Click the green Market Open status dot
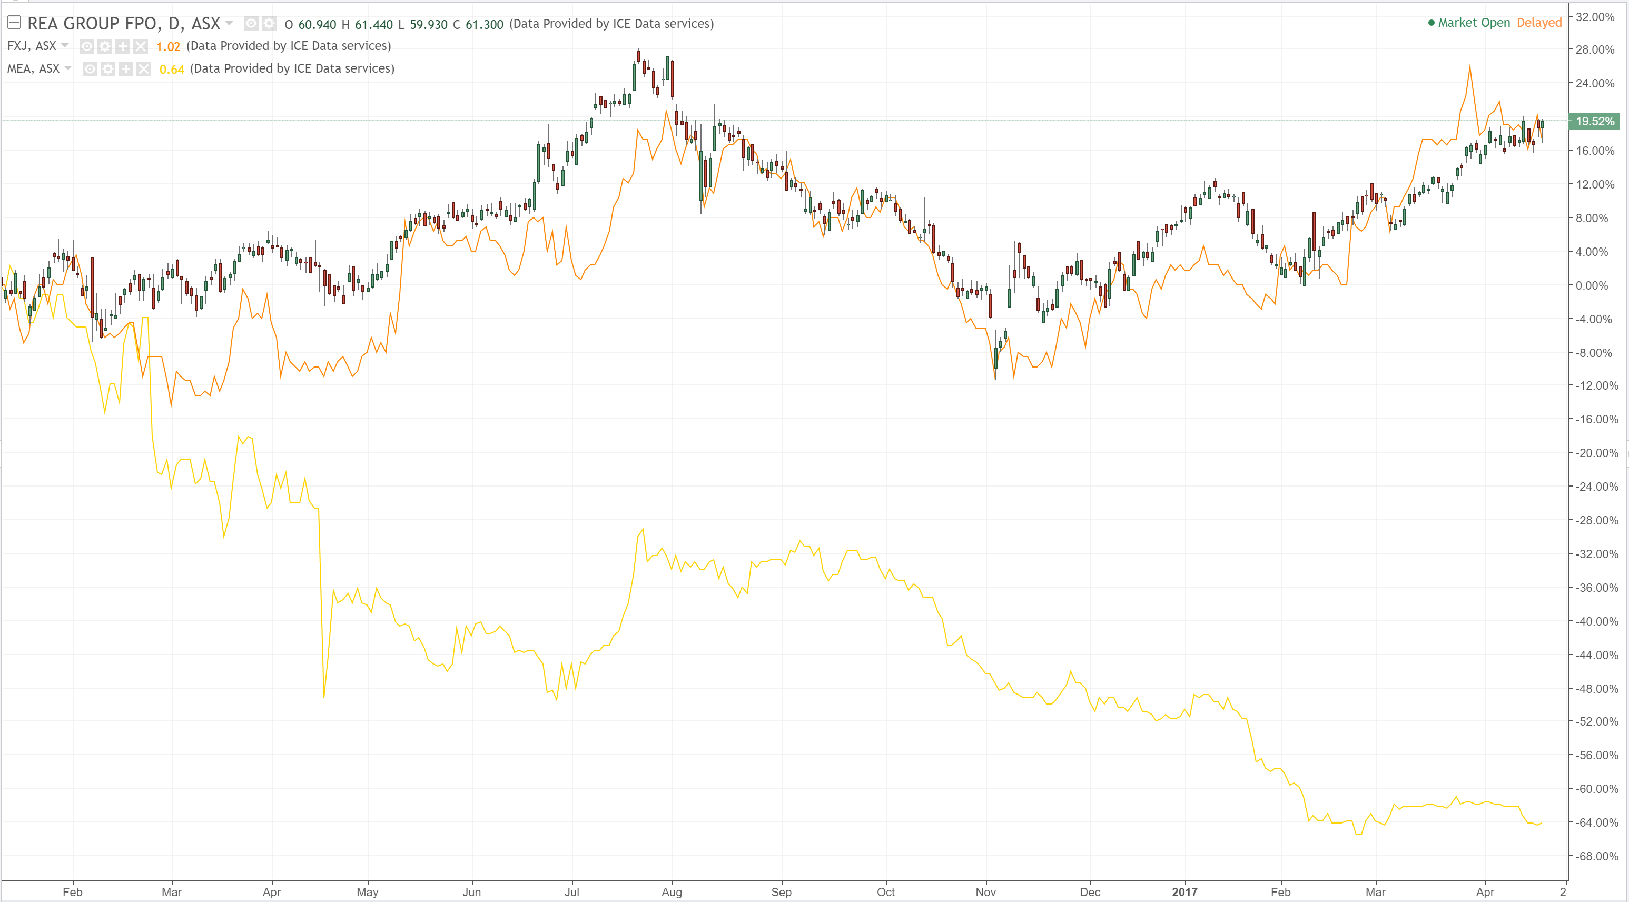1629x902 pixels. coord(1431,23)
